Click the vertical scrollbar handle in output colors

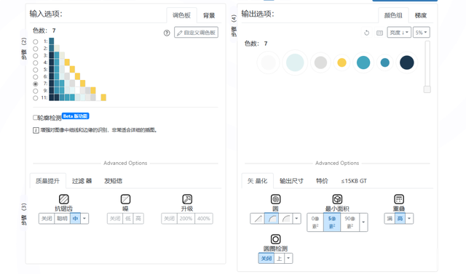[x=427, y=89]
